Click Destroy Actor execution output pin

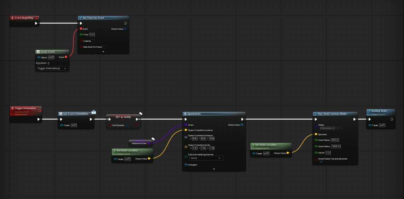[392, 119]
